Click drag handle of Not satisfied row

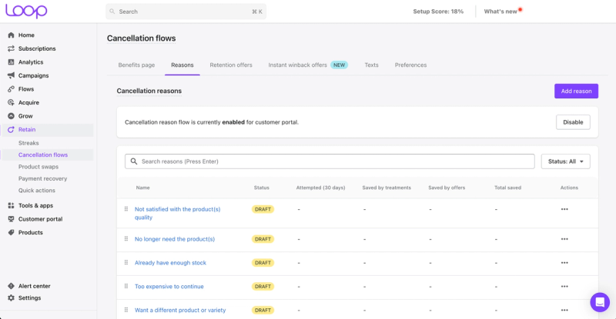click(126, 209)
